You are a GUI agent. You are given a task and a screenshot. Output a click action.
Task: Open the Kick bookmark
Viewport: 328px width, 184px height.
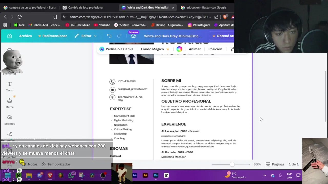click(19, 25)
